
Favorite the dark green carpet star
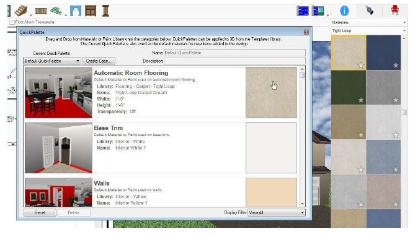click(361, 100)
